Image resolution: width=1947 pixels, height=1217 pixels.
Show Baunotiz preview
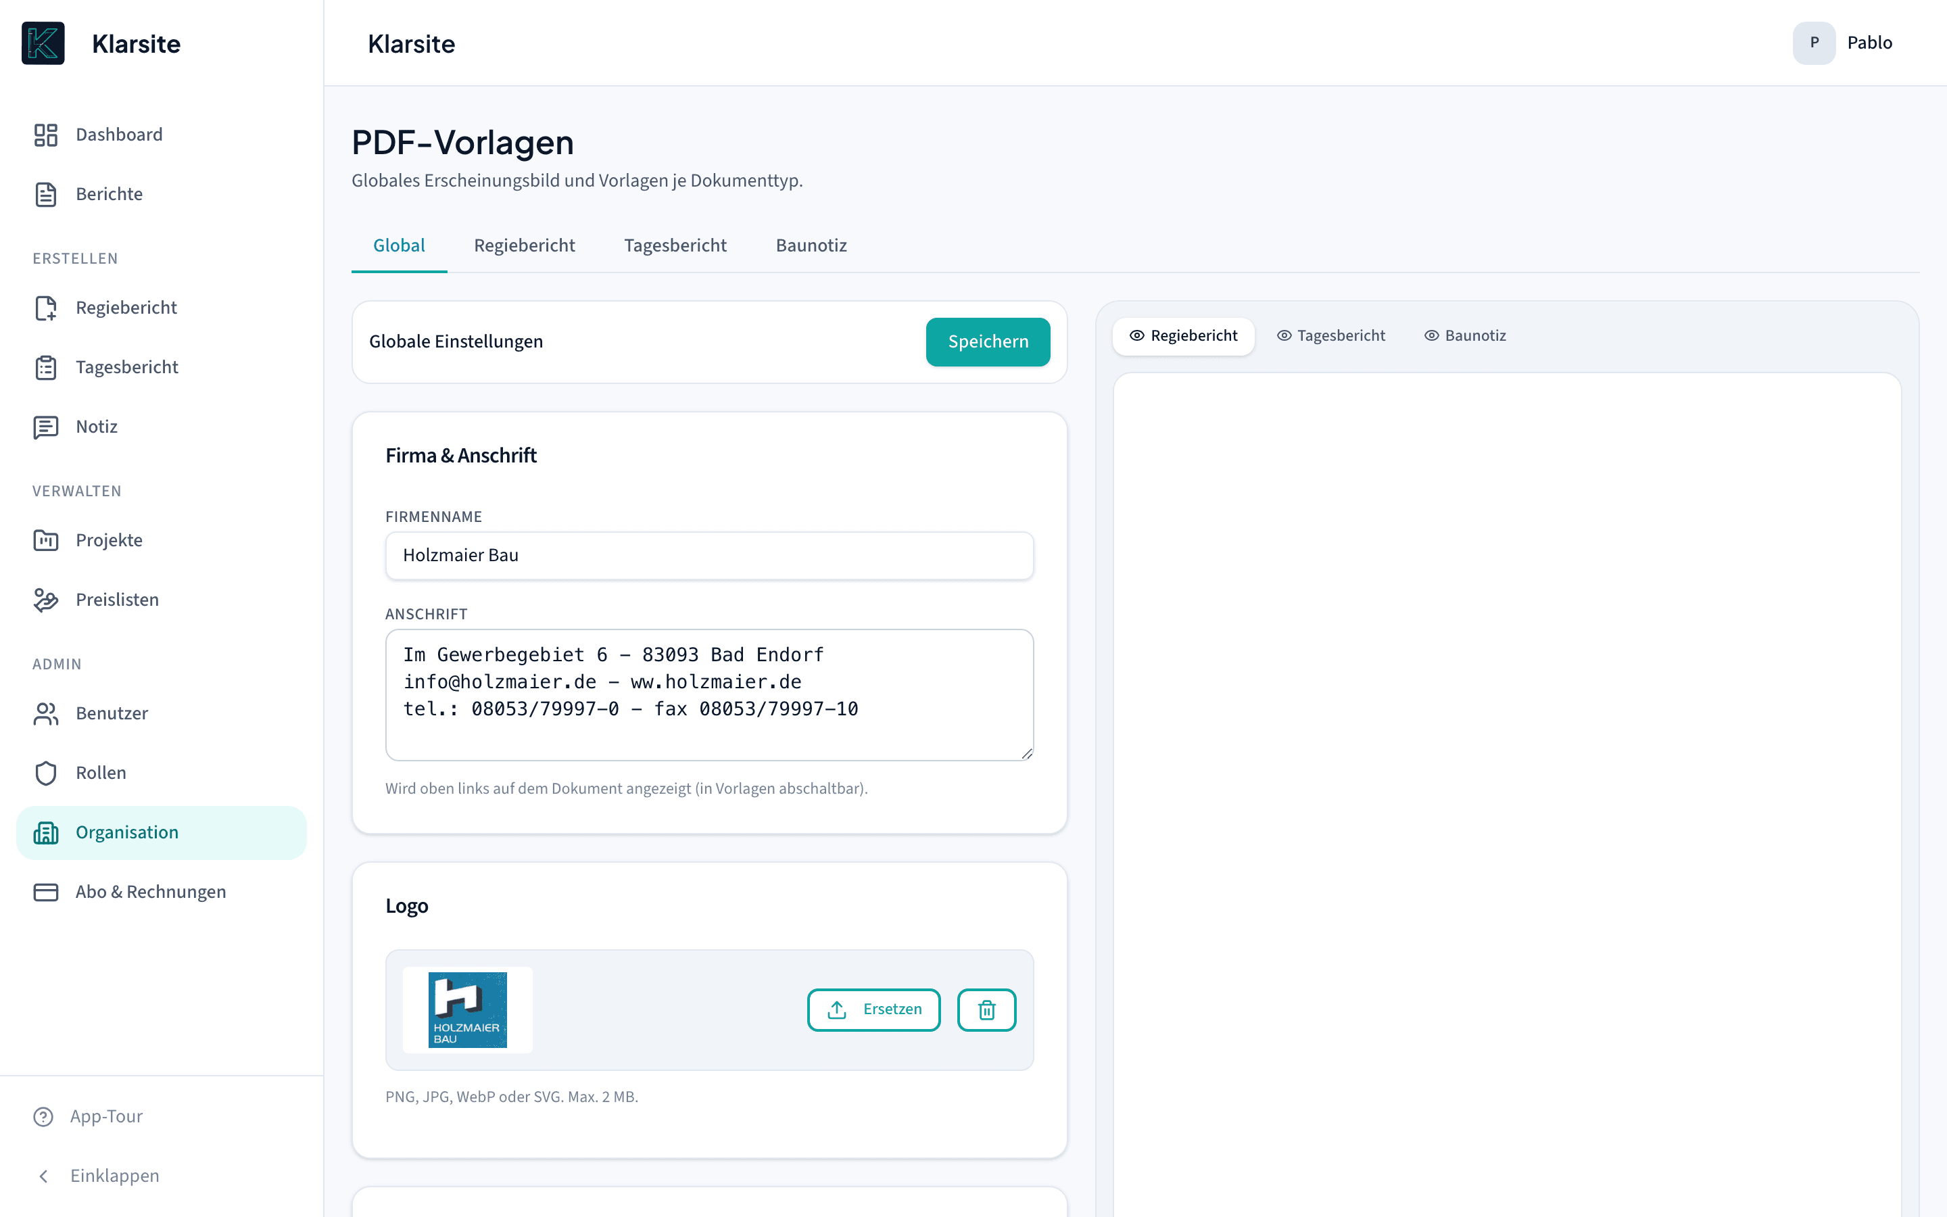1465,335
